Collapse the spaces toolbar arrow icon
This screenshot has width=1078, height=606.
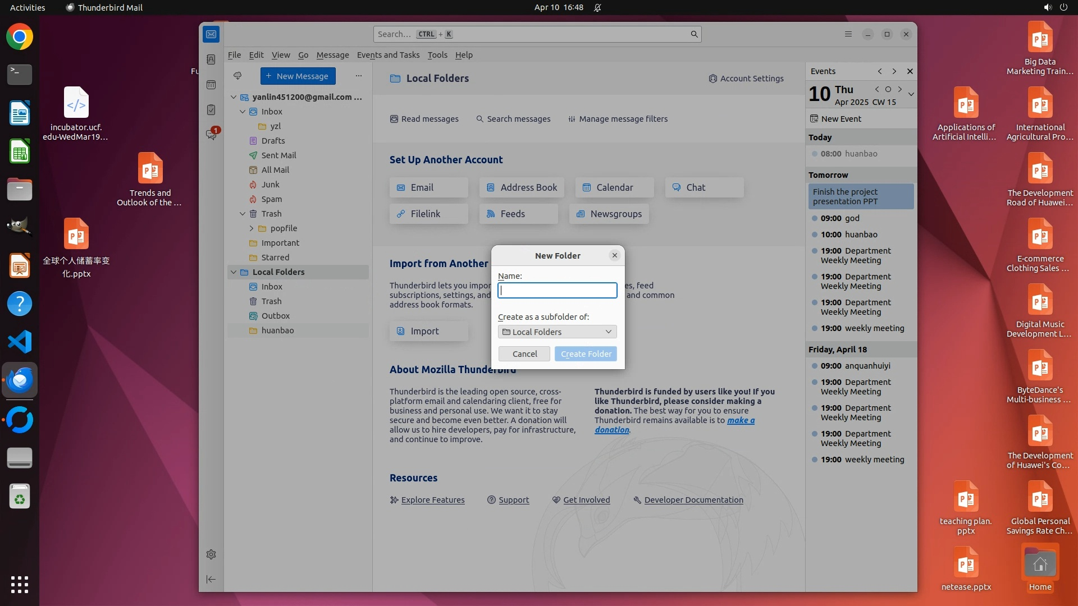click(x=211, y=579)
